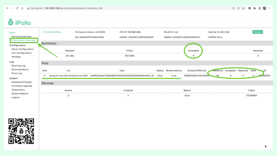The width and height of the screenshot is (277, 156).
Task: Open Miner Configuration page
Action: click(x=23, y=49)
